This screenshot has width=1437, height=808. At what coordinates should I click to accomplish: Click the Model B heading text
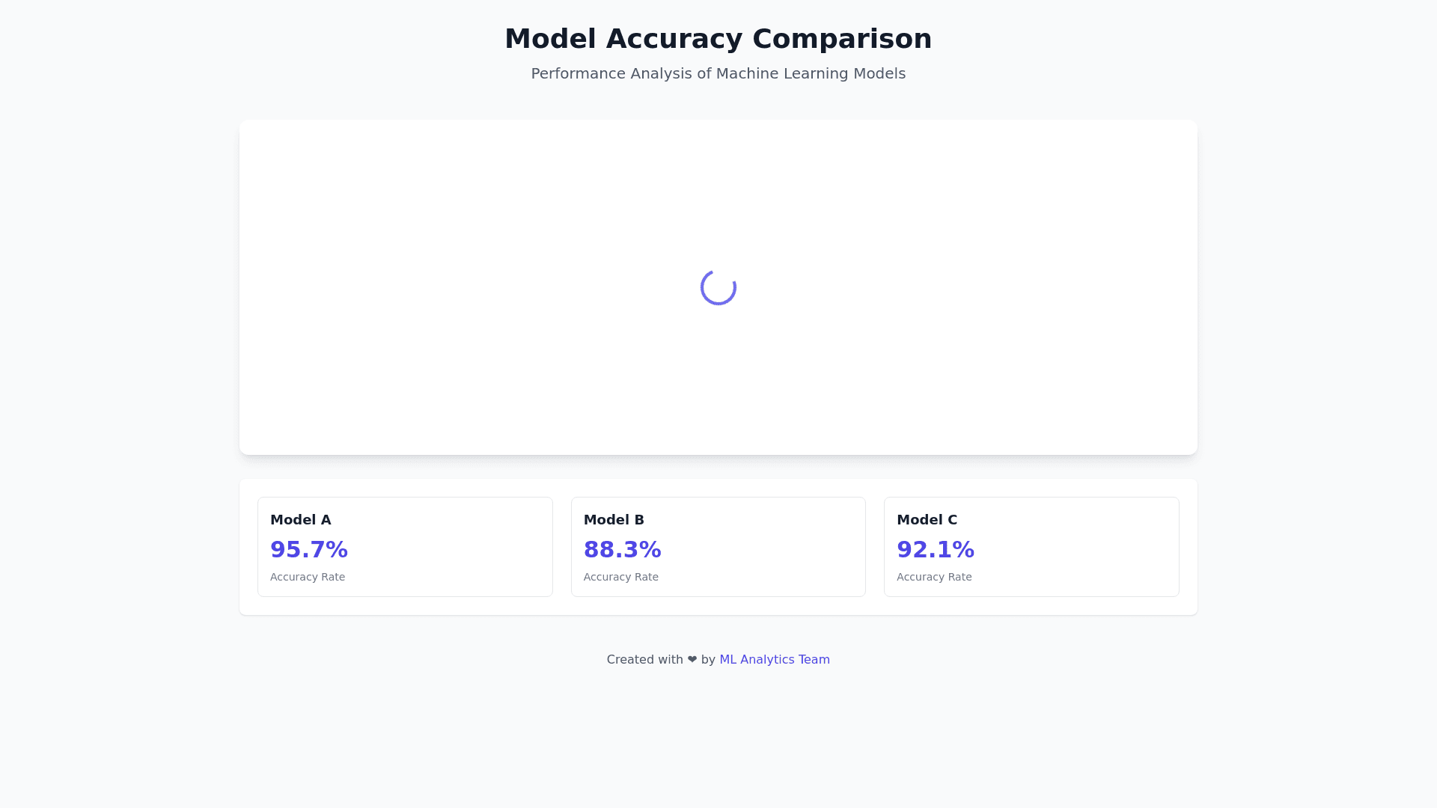614,519
